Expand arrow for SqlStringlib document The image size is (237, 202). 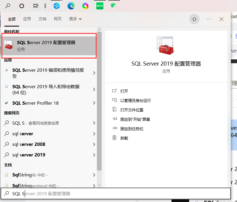coord(94,175)
